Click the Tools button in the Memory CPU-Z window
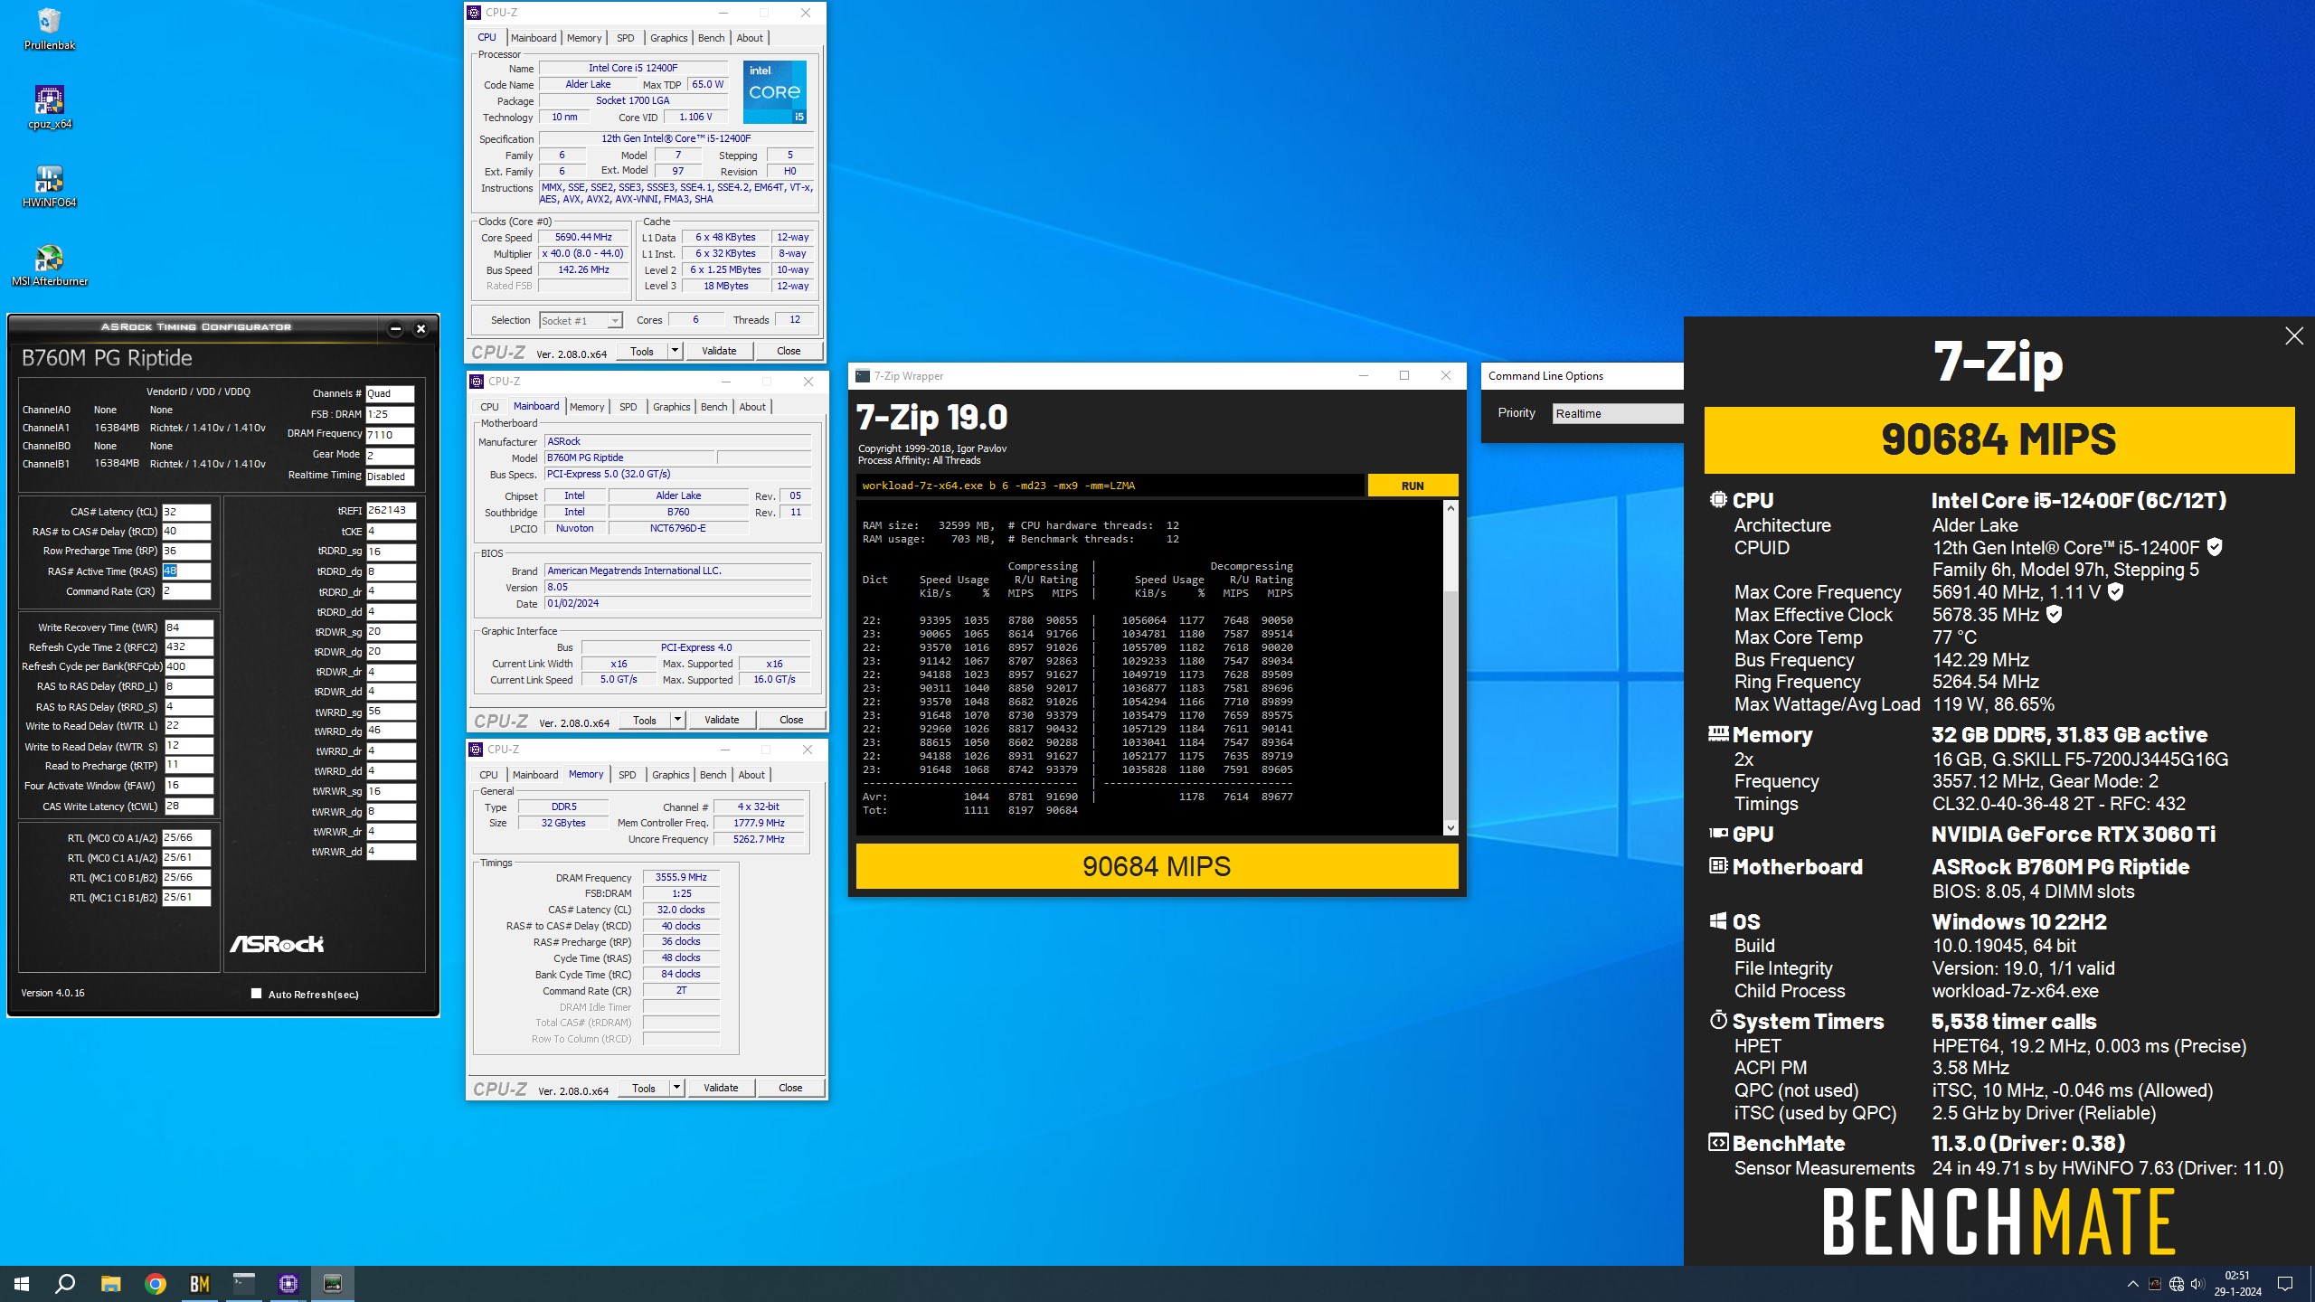Viewport: 2315px width, 1302px height. [x=644, y=1088]
